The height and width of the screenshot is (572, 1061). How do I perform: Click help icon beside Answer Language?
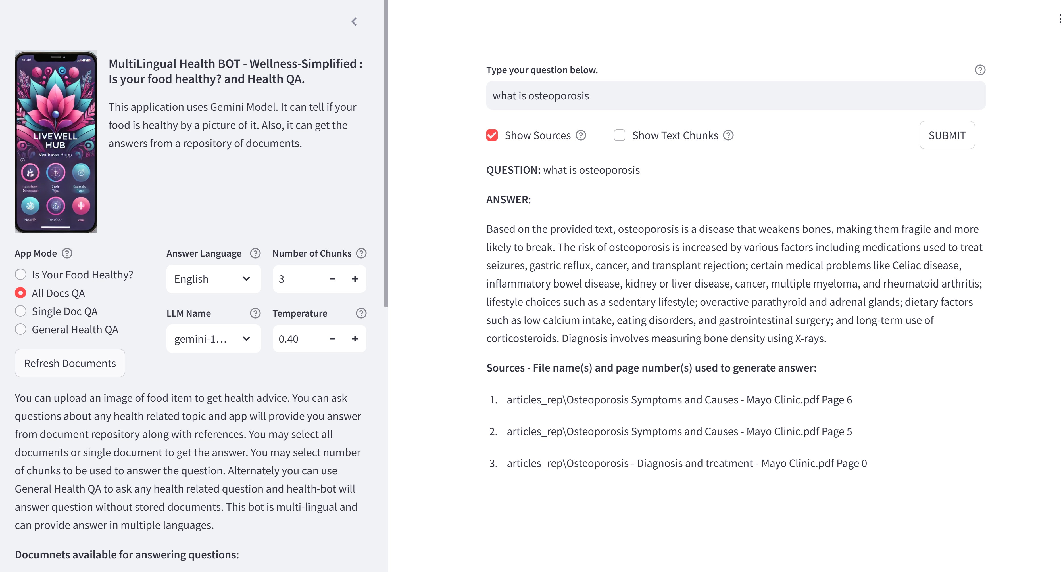pyautogui.click(x=255, y=253)
